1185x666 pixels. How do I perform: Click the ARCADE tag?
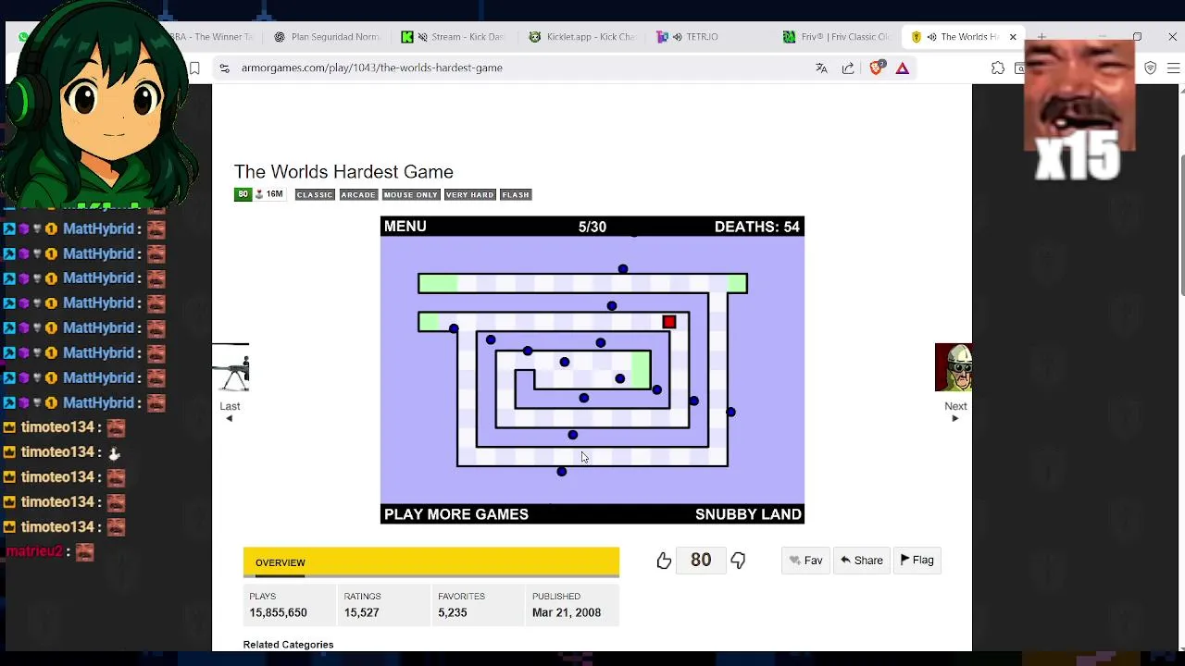(x=358, y=194)
